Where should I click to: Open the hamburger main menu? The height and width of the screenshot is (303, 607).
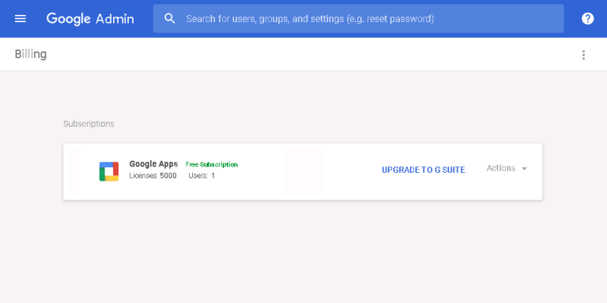point(20,19)
